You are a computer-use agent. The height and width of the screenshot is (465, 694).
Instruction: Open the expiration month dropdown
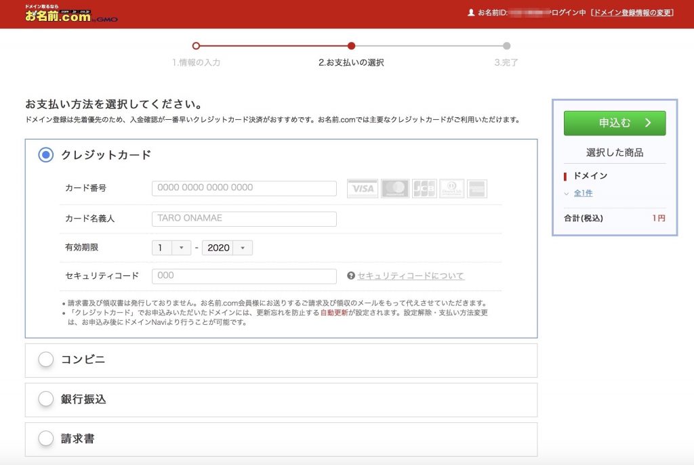(172, 248)
